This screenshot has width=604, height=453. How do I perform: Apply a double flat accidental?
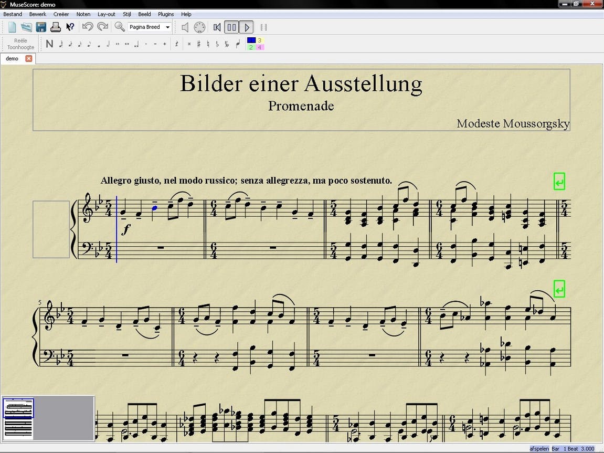(227, 44)
